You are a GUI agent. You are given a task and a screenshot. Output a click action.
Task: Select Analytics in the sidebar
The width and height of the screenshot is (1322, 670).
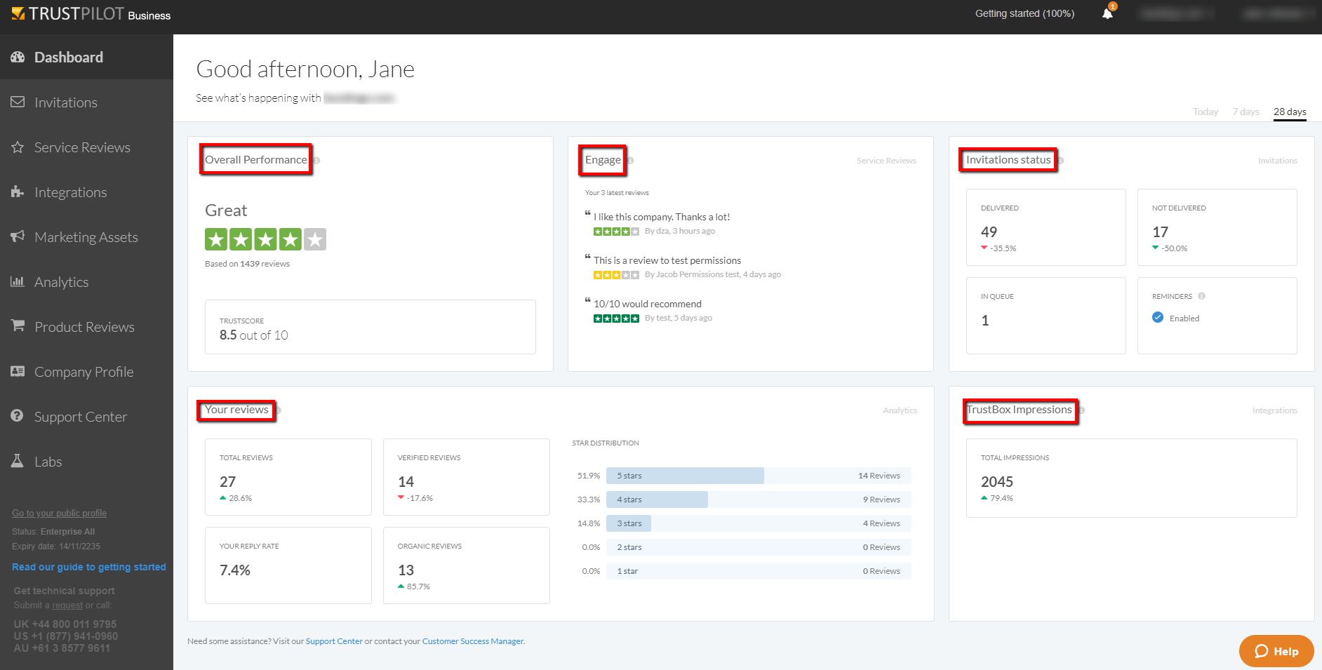[x=86, y=282]
